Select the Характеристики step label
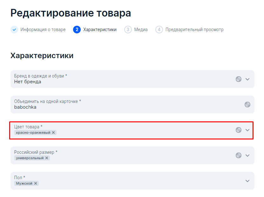This screenshot has height=197, width=264. [100, 30]
